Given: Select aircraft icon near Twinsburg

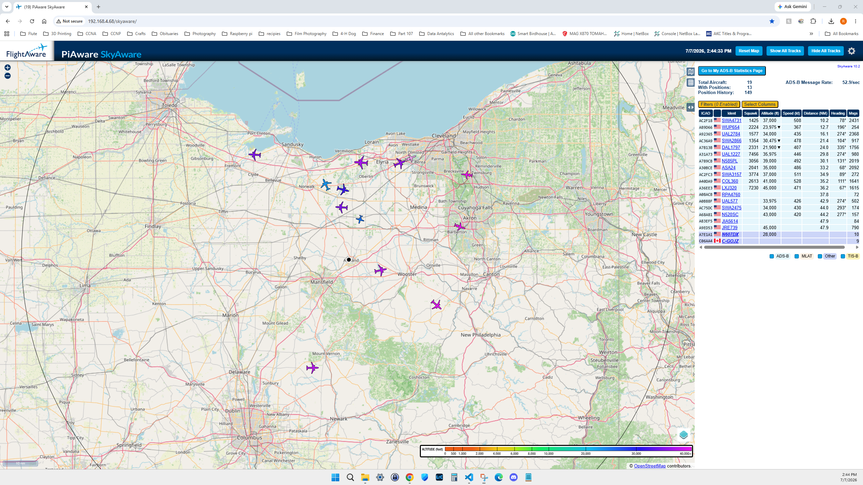Looking at the screenshot, I should [467, 175].
